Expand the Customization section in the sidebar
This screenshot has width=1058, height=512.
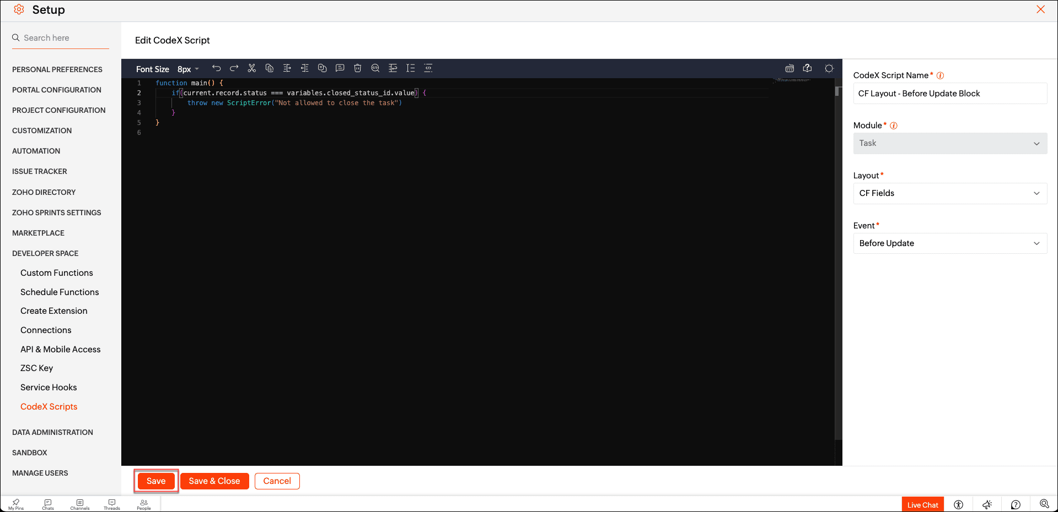42,131
